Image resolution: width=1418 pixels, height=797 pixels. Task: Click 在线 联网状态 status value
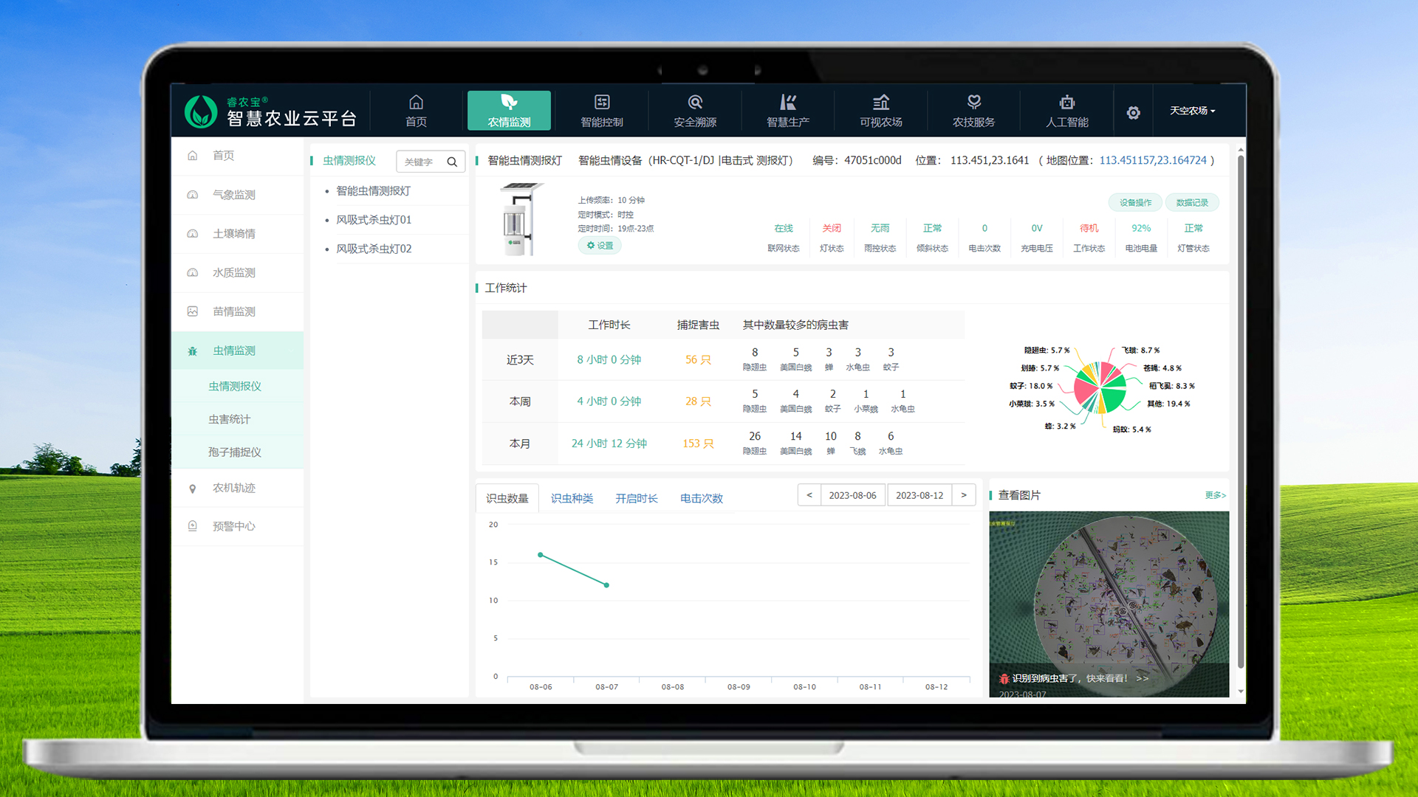784,228
